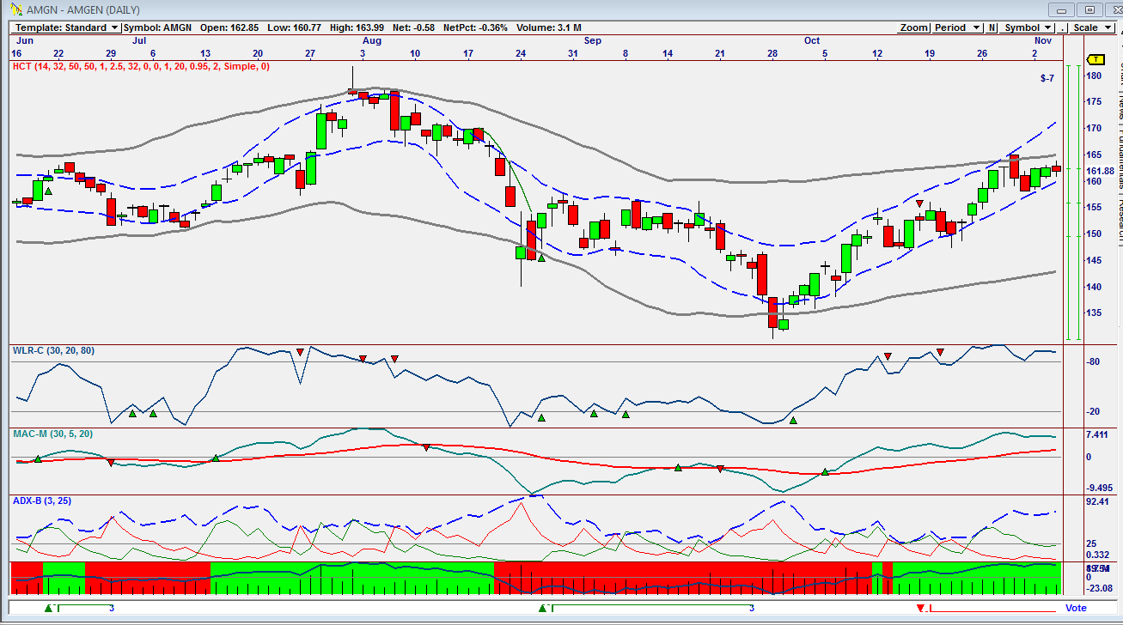Click the lowest green candle near September 28

coord(784,325)
